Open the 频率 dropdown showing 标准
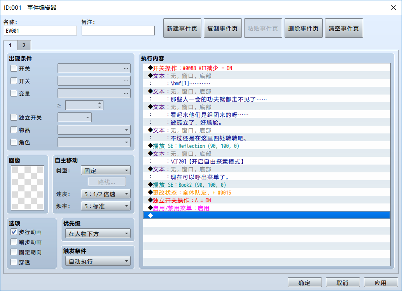402x291 pixels. [x=106, y=206]
